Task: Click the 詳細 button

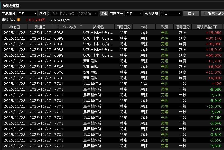Action: tap(104, 13)
